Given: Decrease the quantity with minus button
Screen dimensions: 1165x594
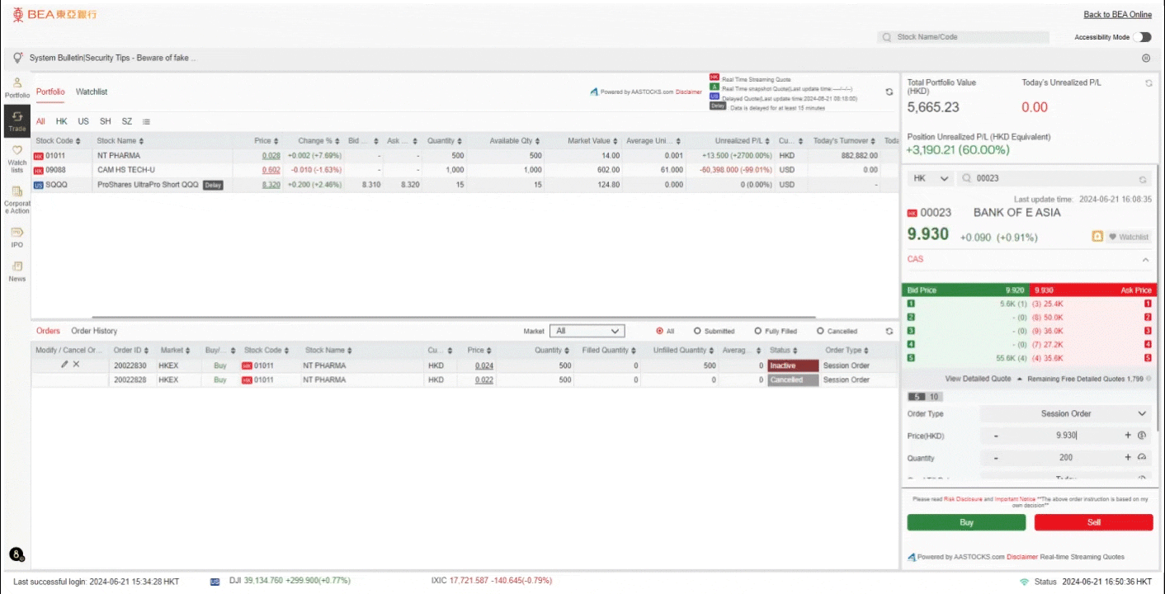Looking at the screenshot, I should [x=996, y=458].
